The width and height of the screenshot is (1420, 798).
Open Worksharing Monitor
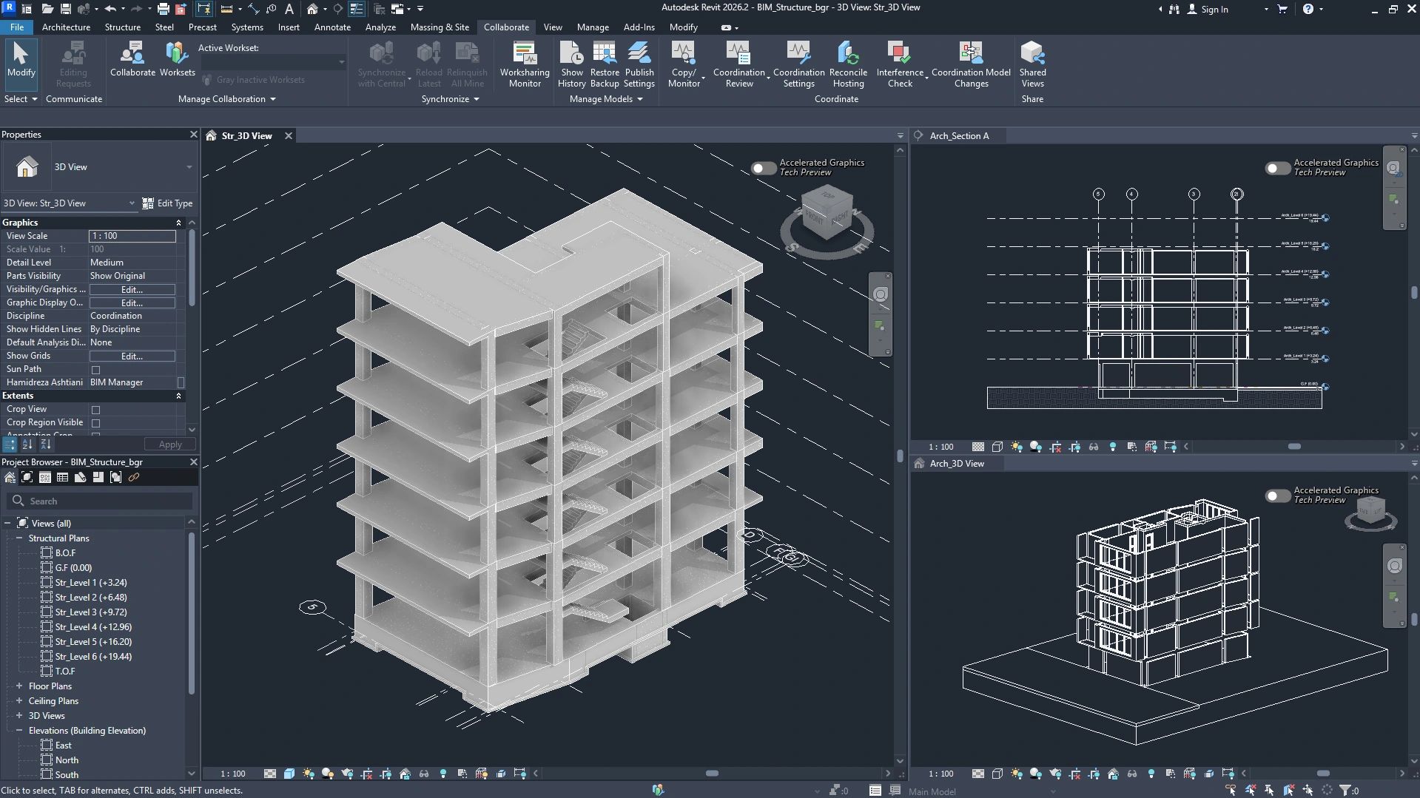click(525, 64)
